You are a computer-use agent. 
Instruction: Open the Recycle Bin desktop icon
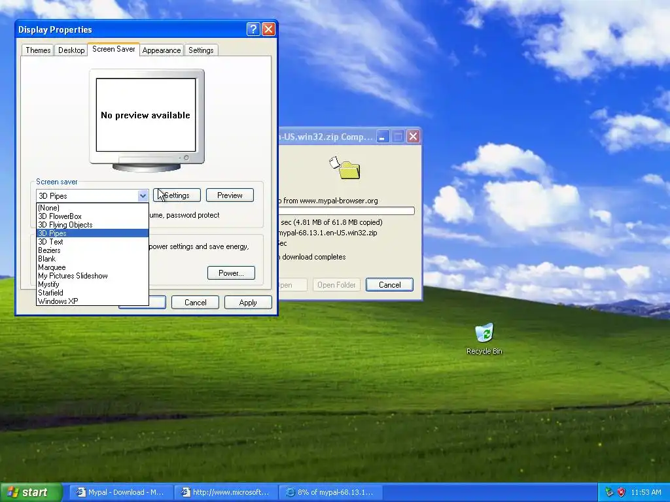click(x=484, y=339)
